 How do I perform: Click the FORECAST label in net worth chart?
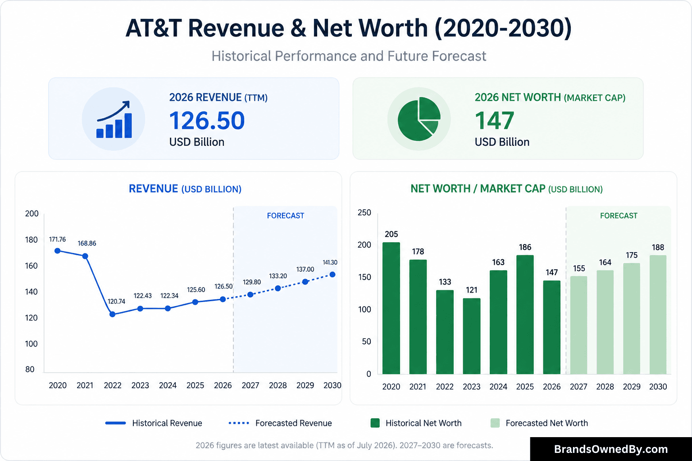pos(619,216)
